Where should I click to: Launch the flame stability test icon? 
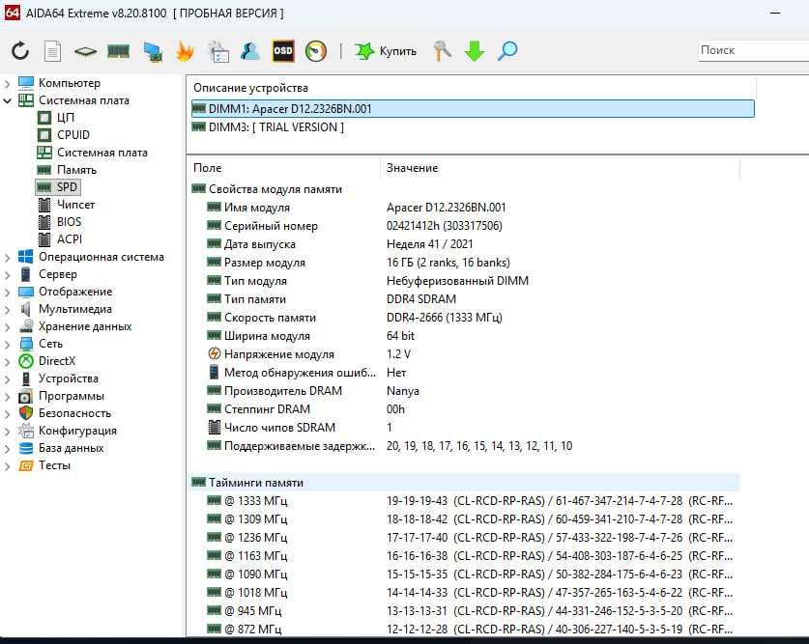[x=185, y=50]
